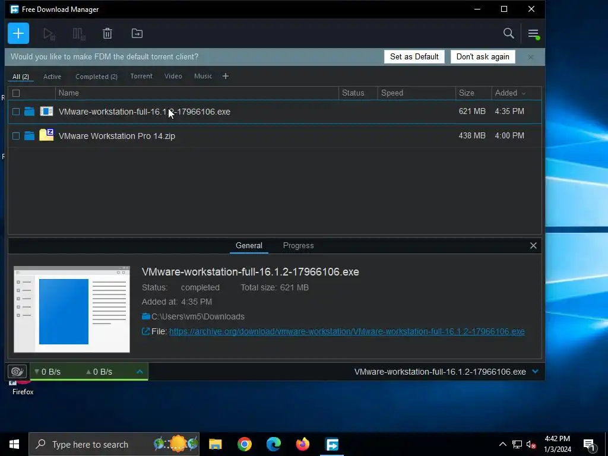Open File Explorer from taskbar

click(x=215, y=444)
